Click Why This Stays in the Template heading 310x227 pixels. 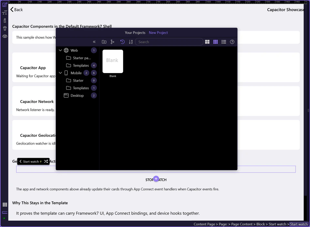click(40, 203)
